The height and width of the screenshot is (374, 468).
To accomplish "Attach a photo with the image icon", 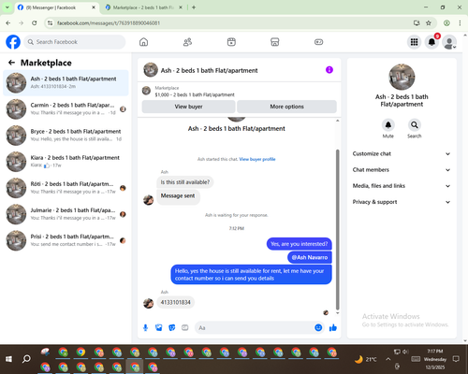I will pyautogui.click(x=159, y=327).
